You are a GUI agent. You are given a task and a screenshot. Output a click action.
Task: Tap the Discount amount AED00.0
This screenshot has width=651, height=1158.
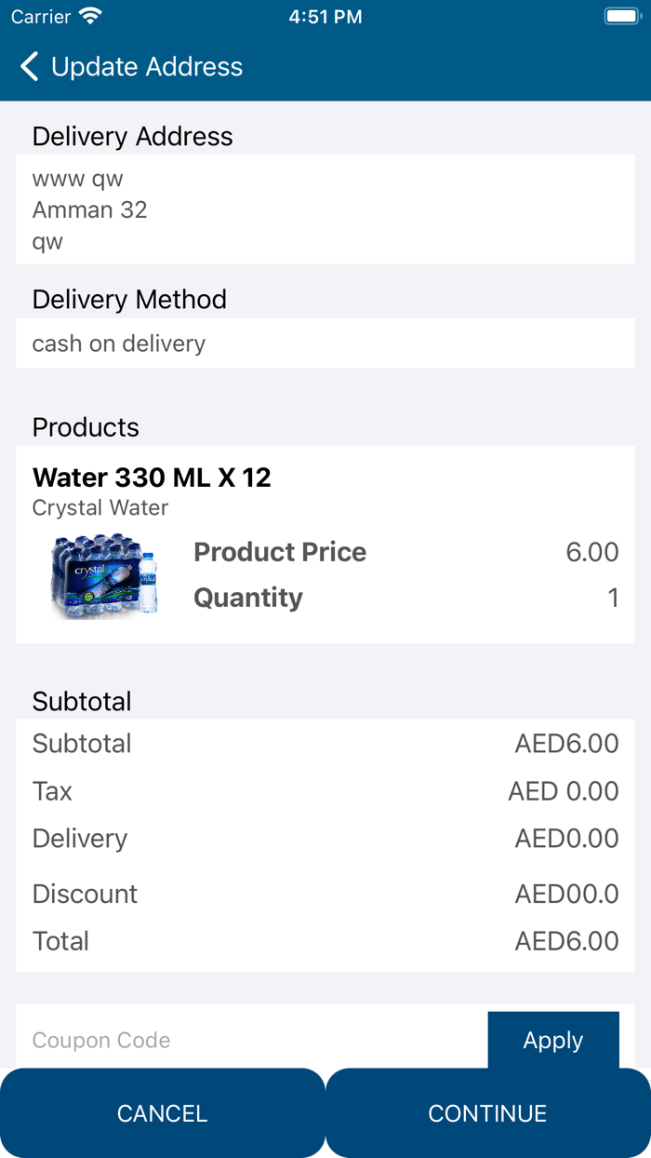tap(566, 894)
